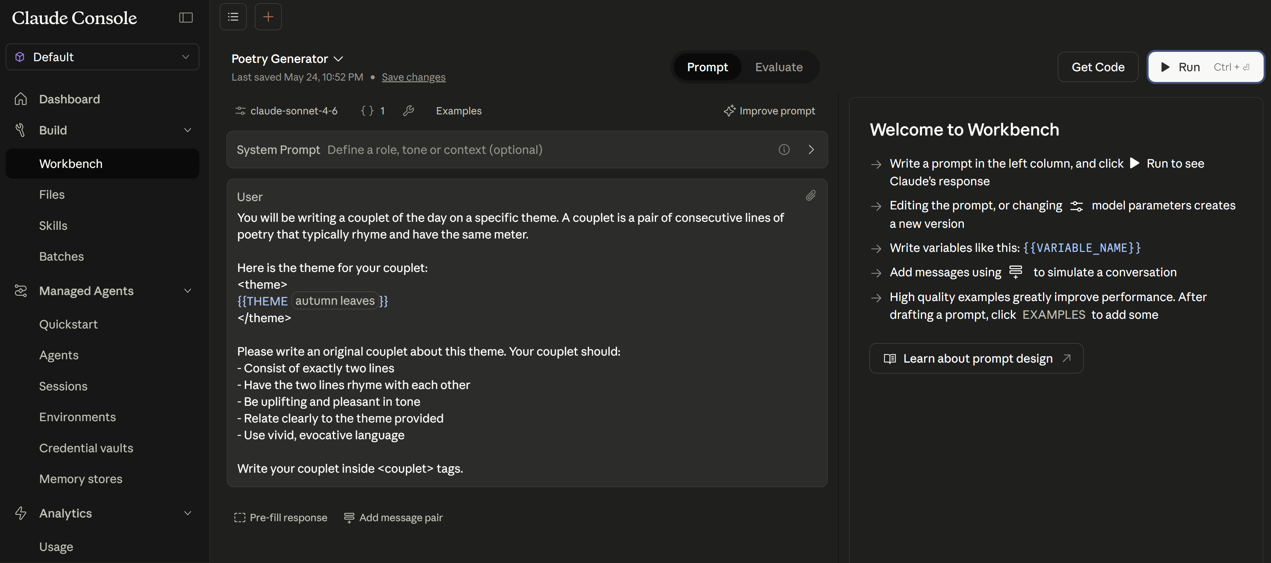
Task: Click "Last saved May 24, 10:52 PM" text
Action: (297, 77)
